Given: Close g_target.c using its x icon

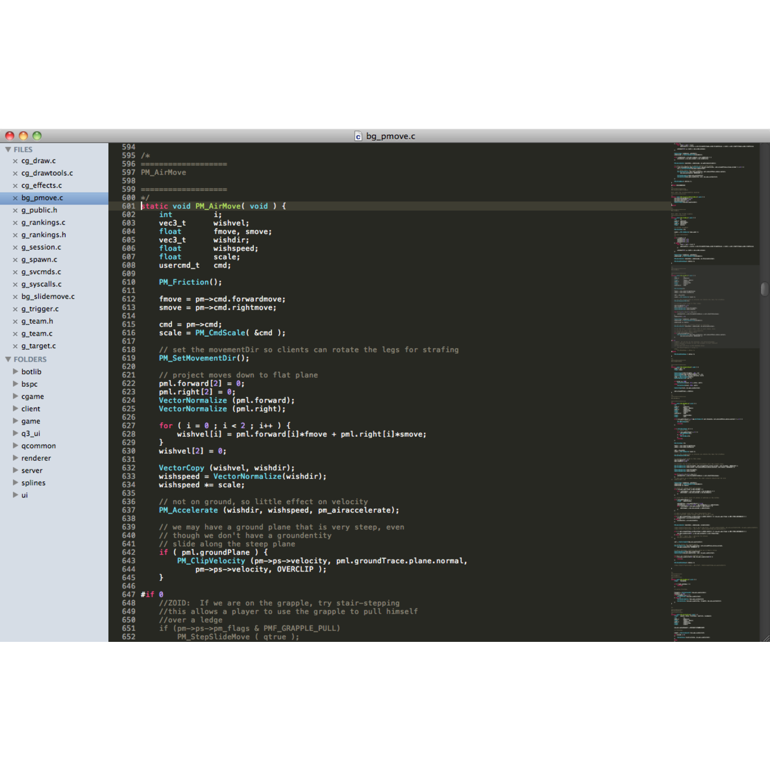Looking at the screenshot, I should pos(16,346).
